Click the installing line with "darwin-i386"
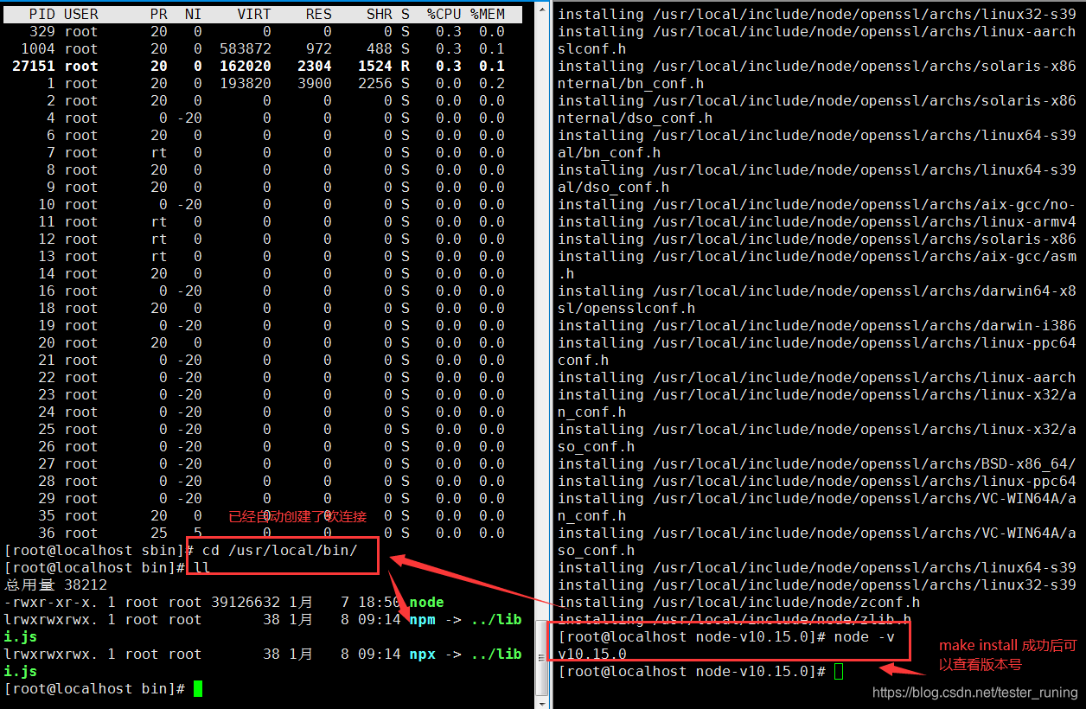This screenshot has height=709, width=1086. coord(817,325)
